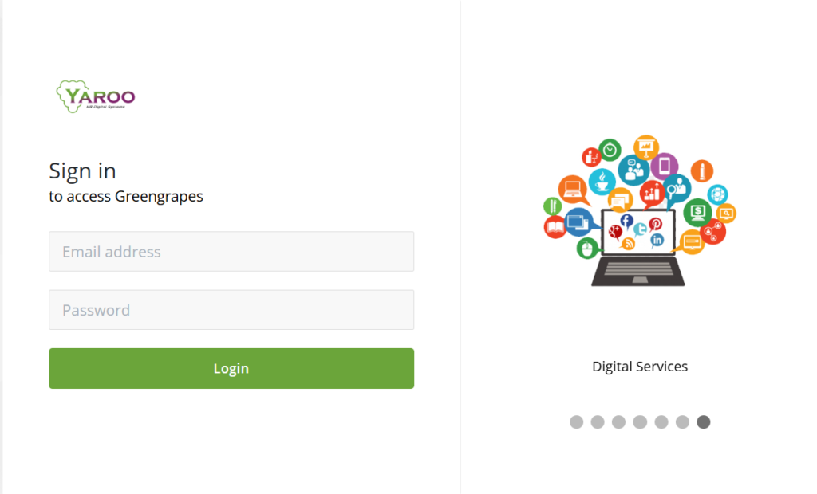Select the dark active last carousel dot
This screenshot has height=494, width=817.
pos(703,422)
